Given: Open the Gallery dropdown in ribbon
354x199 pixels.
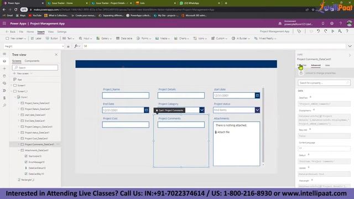Looking at the screenshot, I should coord(104,38).
